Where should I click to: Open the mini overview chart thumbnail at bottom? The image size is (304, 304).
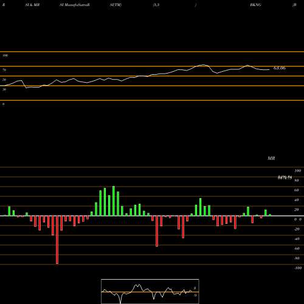point(150,291)
